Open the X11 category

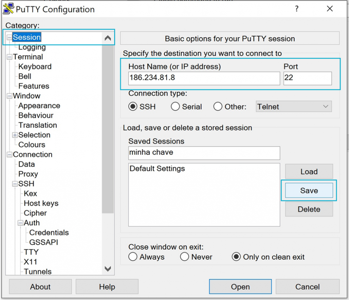[30, 262]
